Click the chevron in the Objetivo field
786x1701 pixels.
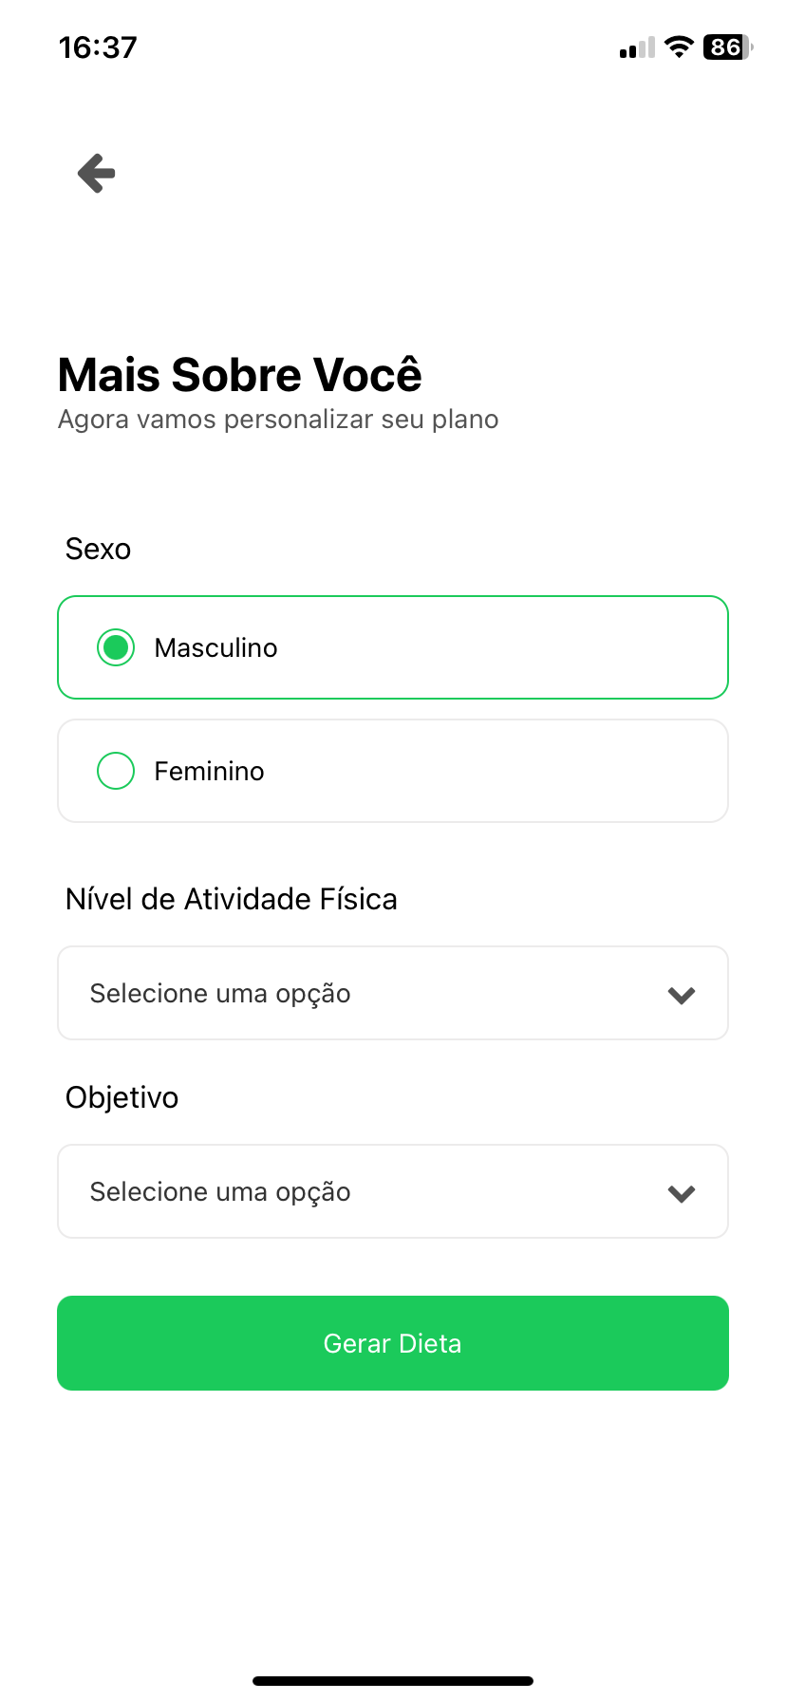pos(682,1193)
